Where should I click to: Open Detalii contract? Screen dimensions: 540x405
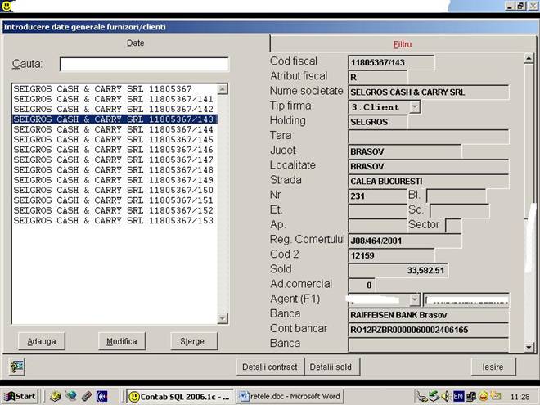click(x=270, y=367)
